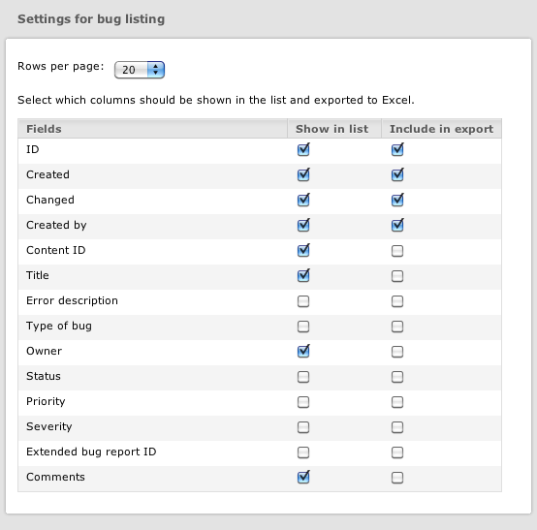Image resolution: width=537 pixels, height=530 pixels.
Task: Enable Include in export for Comments
Action: pos(397,478)
